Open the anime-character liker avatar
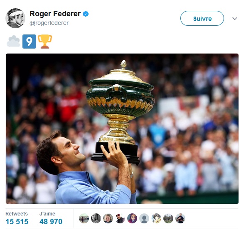Viewport: 246px width, 230px height. coord(156,218)
